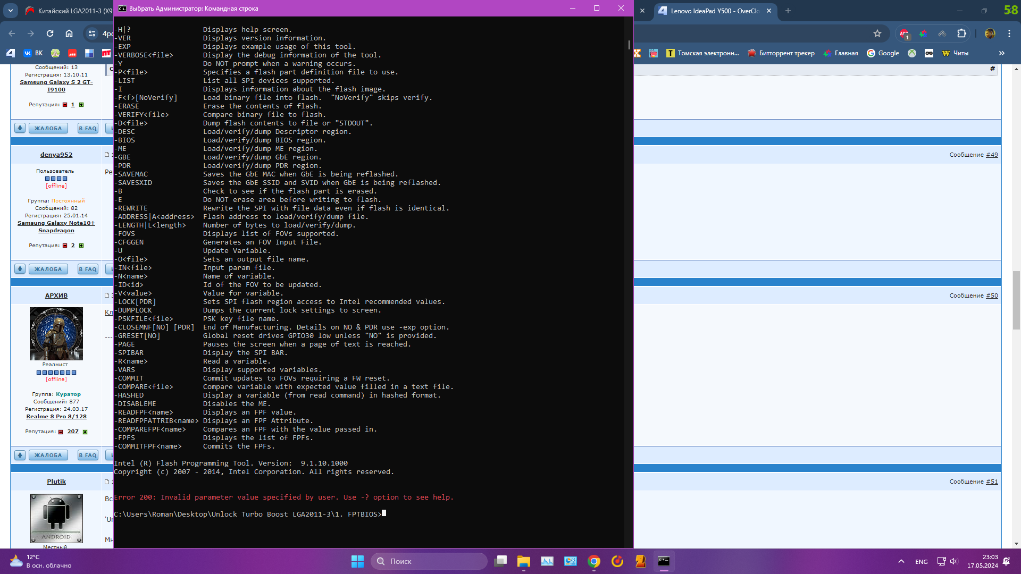
Task: Click the ЖАЛОБА button under АРХИВ post
Action: 48,455
